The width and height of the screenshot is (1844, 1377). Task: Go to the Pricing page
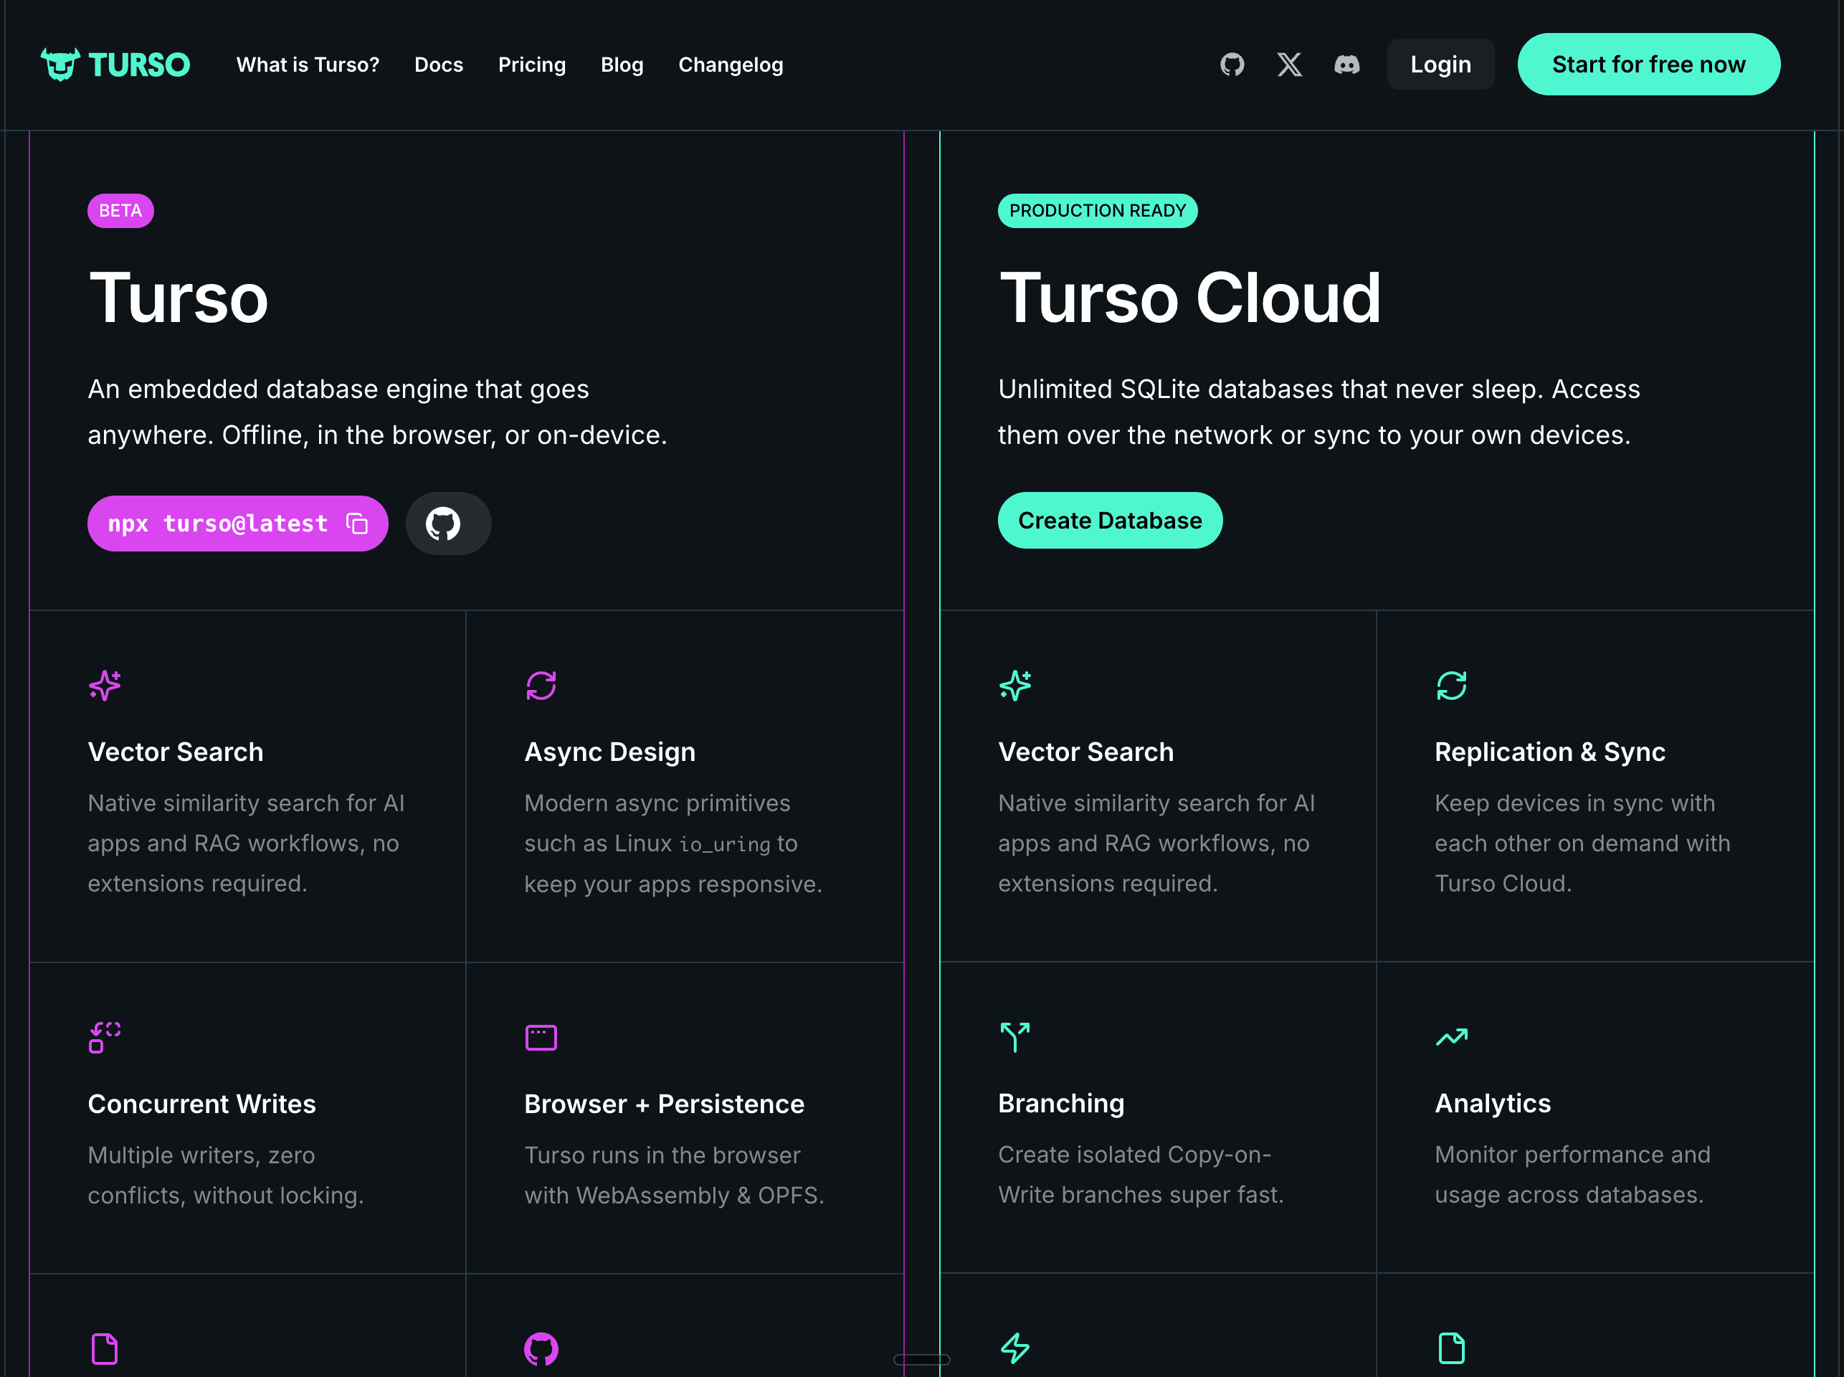pos(531,64)
